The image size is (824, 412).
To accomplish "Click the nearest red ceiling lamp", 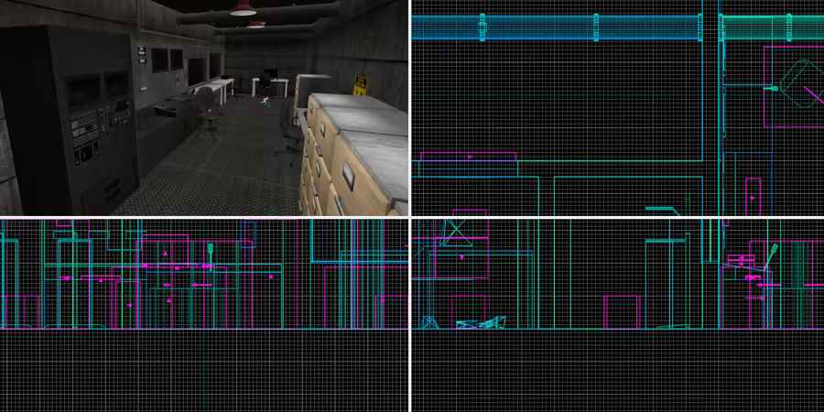I will pyautogui.click(x=244, y=8).
